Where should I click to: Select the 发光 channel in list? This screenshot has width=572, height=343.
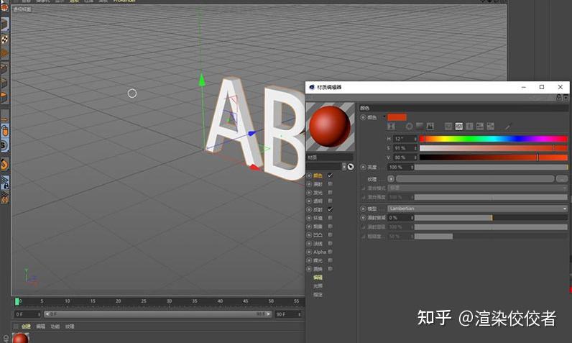(x=318, y=192)
